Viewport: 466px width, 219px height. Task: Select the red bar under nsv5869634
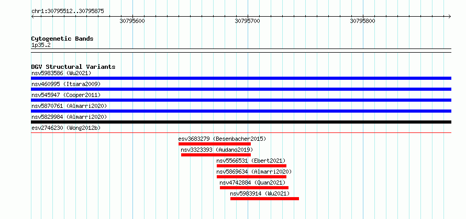click(x=251, y=177)
